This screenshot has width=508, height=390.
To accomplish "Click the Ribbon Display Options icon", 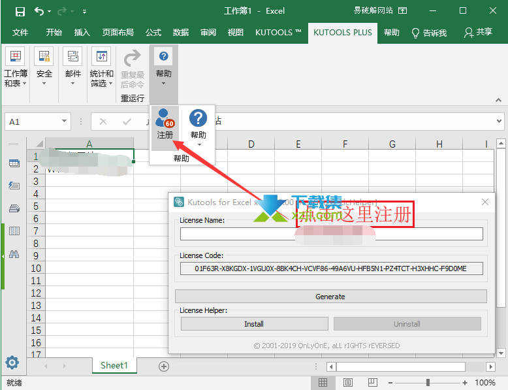I will pyautogui.click(x=402, y=10).
